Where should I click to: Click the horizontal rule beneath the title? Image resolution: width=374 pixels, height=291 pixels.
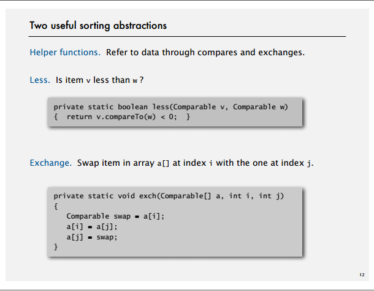point(187,37)
